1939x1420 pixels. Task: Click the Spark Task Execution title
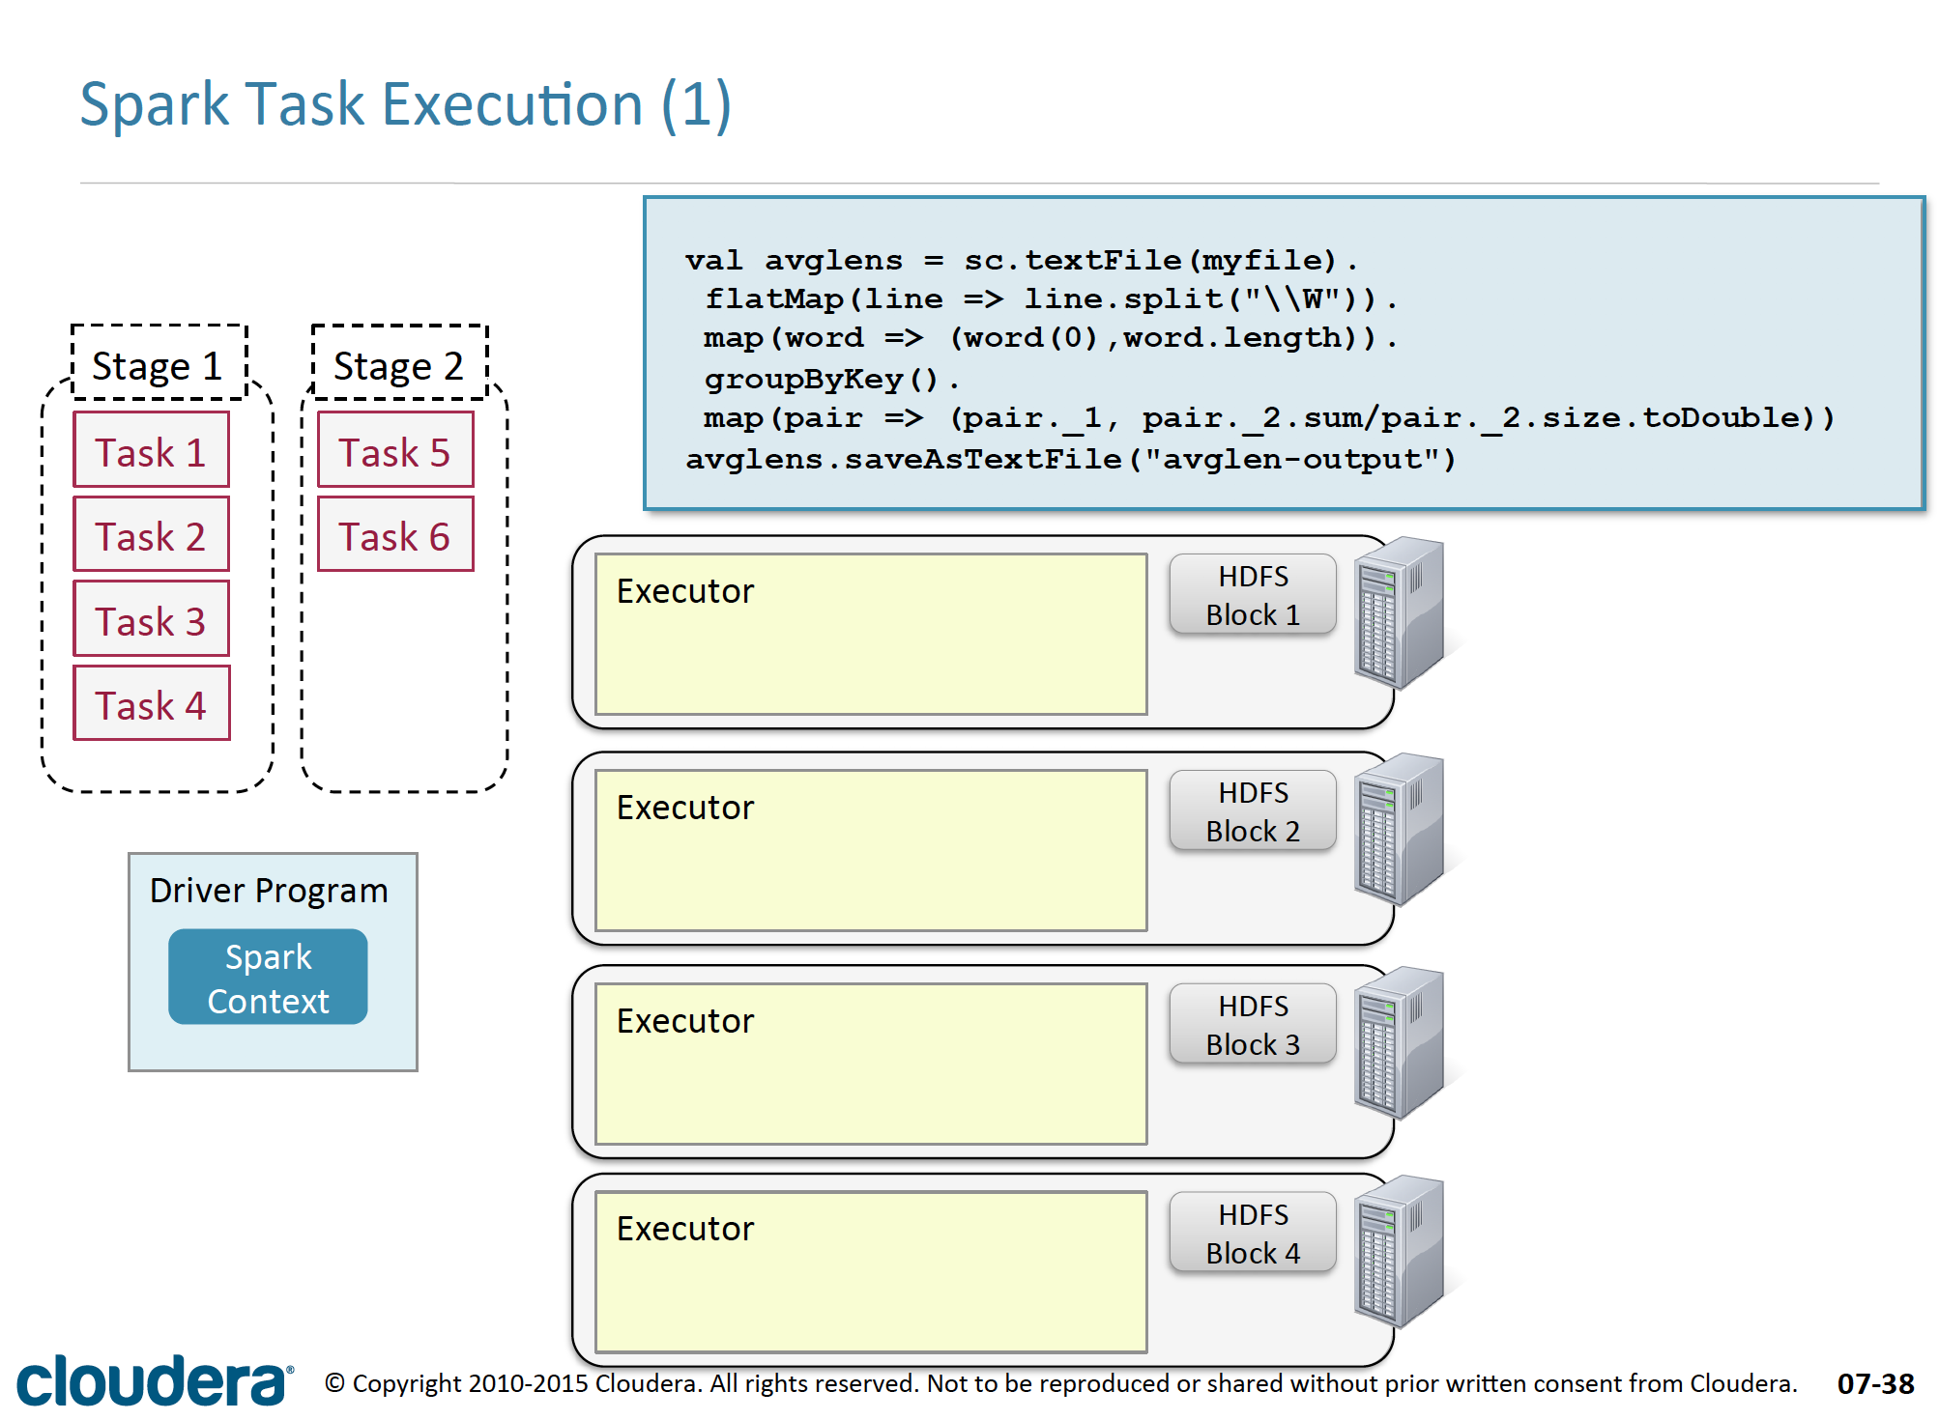[406, 104]
